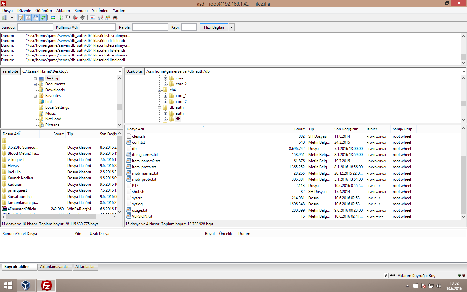Select the conf.txt file icon

coord(129,142)
